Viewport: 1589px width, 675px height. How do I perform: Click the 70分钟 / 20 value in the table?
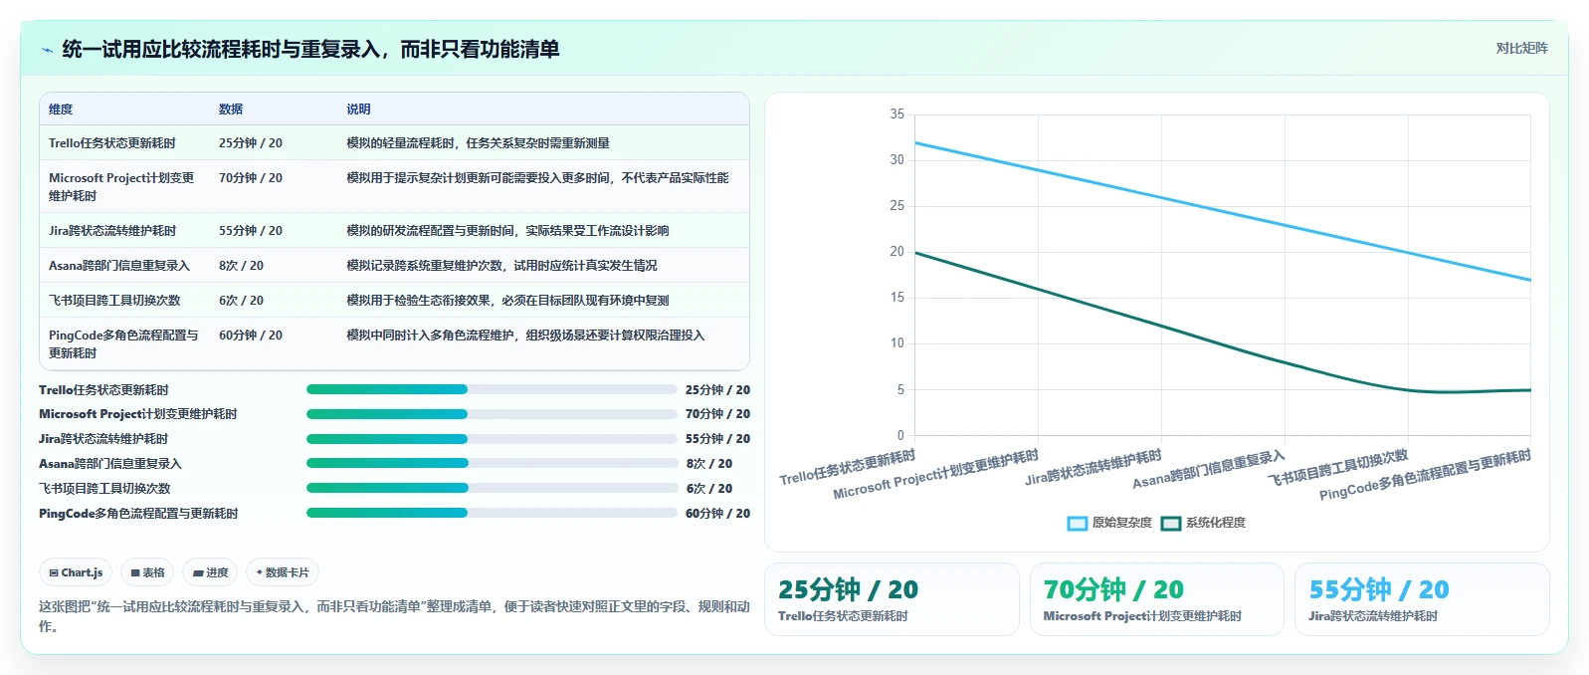[251, 178]
